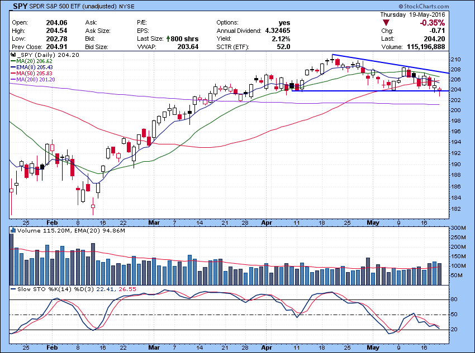Click the 20 level on the stochastic axis
The width and height of the screenshot is (475, 353).
tap(454, 330)
